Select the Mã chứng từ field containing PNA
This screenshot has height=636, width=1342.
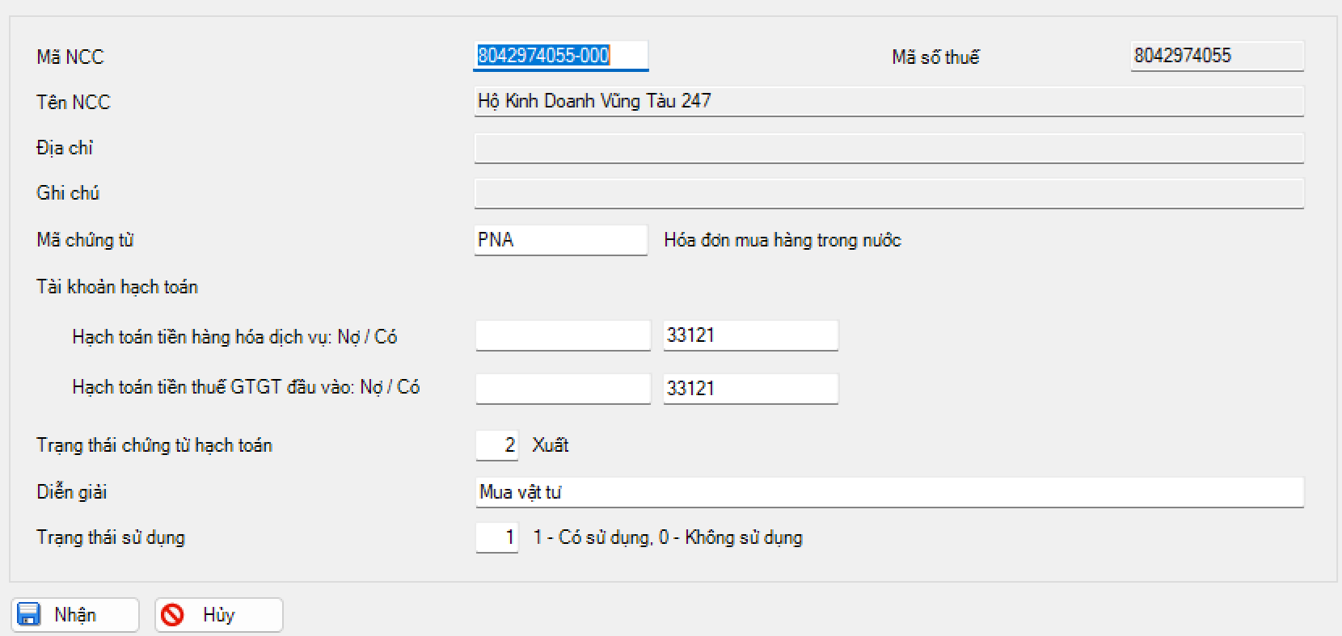[560, 240]
